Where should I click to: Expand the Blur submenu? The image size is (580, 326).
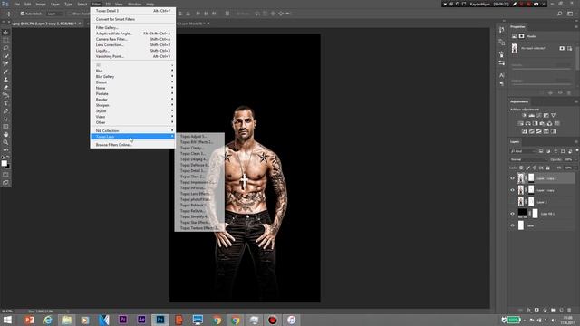[x=133, y=71]
